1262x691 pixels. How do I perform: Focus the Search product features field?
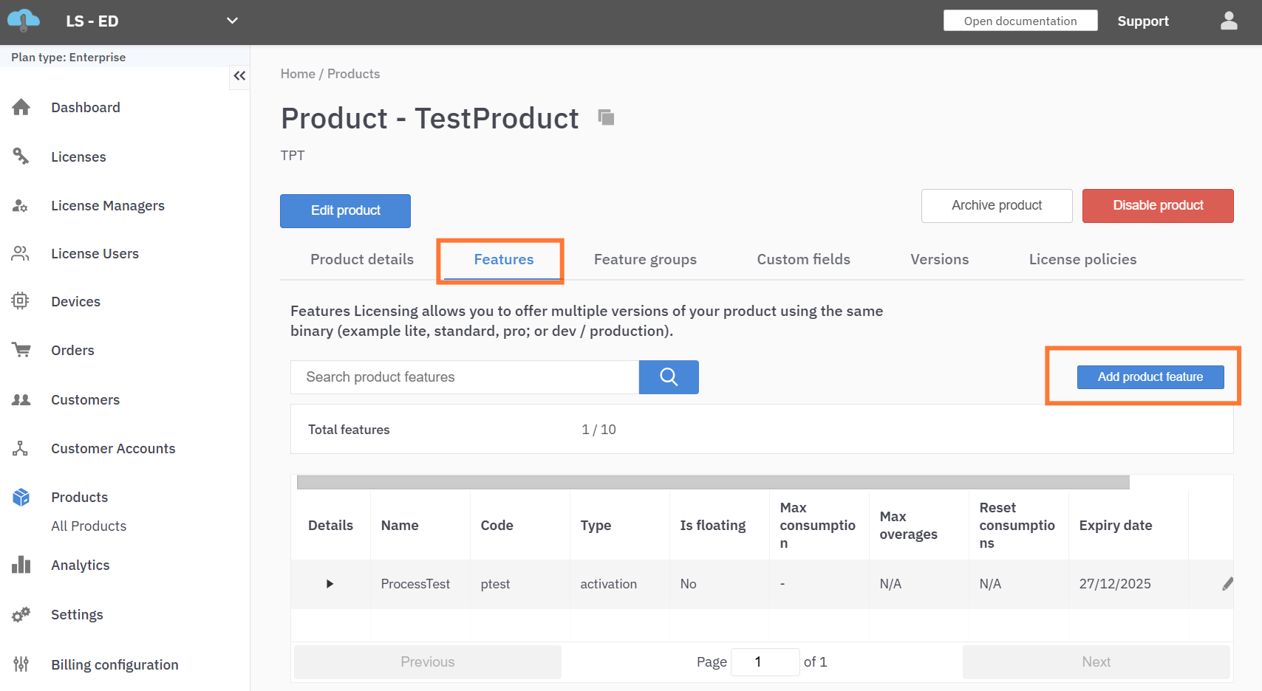pyautogui.click(x=464, y=377)
